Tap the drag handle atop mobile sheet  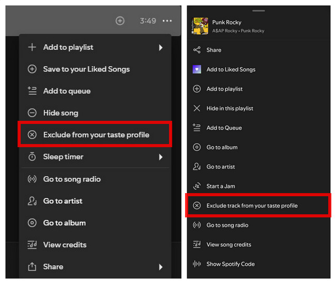[258, 10]
